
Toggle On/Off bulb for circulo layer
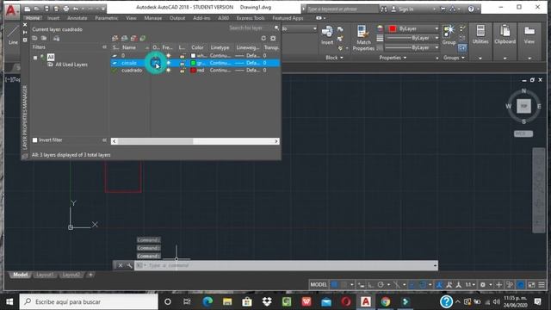tap(155, 63)
